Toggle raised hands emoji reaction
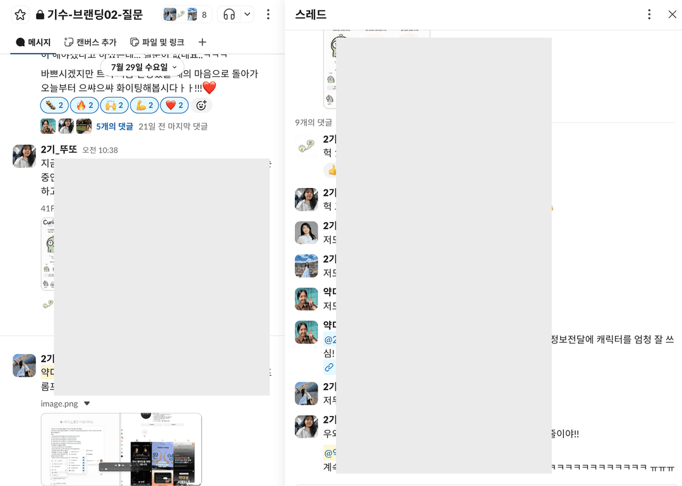This screenshot has width=682, height=486. click(114, 105)
